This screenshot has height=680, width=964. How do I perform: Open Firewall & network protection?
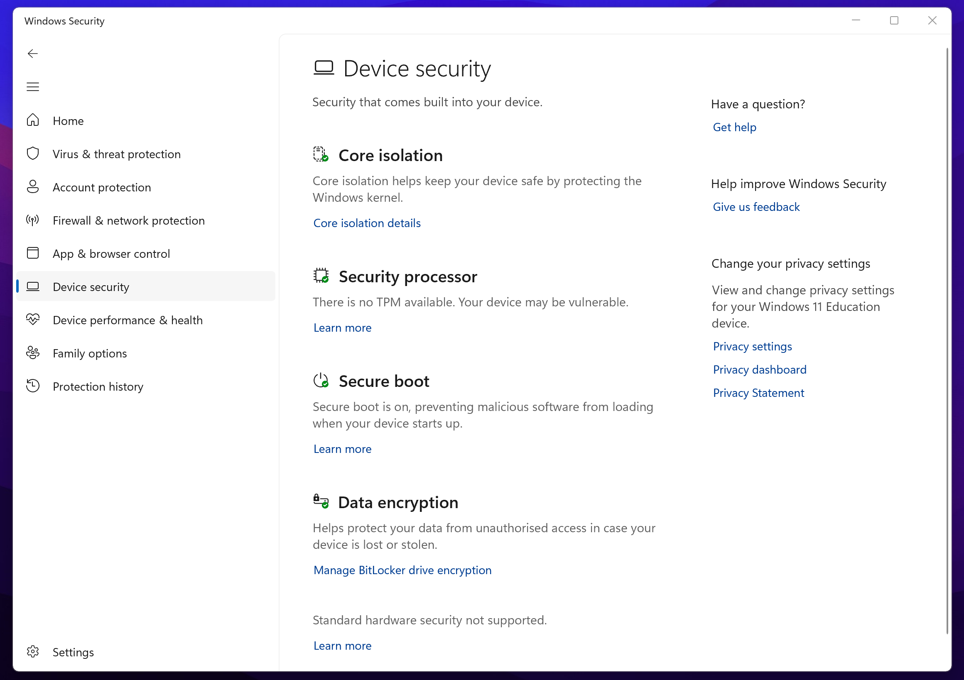[128, 220]
